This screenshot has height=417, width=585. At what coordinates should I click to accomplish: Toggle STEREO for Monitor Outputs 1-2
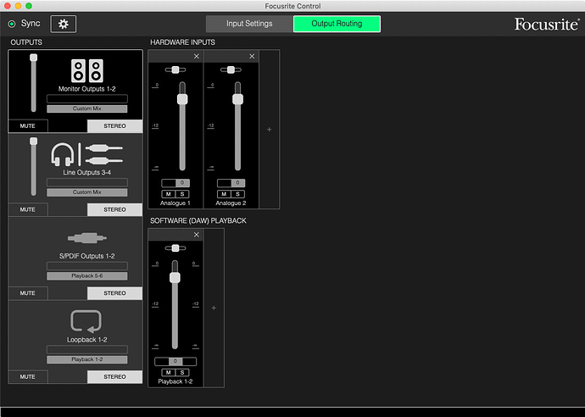(115, 126)
